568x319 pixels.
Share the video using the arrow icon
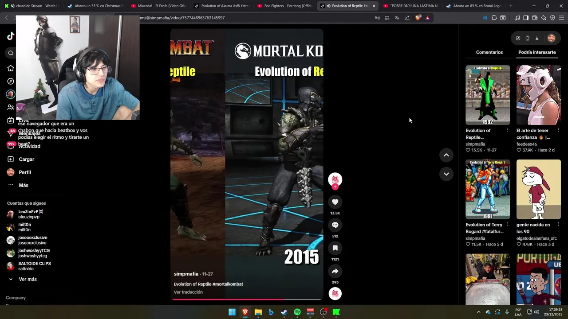(335, 271)
